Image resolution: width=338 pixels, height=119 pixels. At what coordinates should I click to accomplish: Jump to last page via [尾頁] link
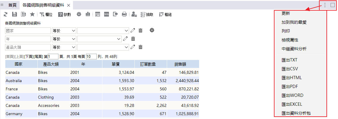[x=38, y=56]
